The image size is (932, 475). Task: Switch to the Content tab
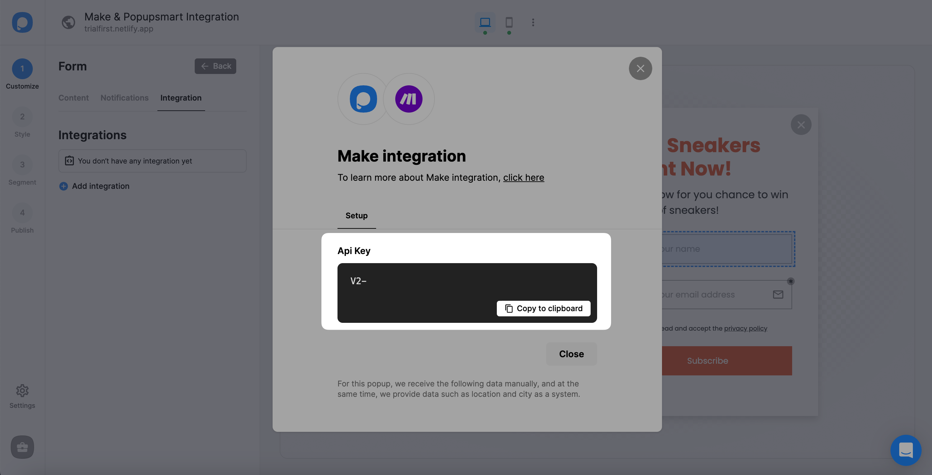(x=73, y=97)
